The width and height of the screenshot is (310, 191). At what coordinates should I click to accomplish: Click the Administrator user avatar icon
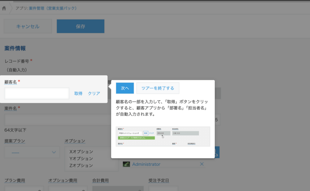tap(126, 164)
